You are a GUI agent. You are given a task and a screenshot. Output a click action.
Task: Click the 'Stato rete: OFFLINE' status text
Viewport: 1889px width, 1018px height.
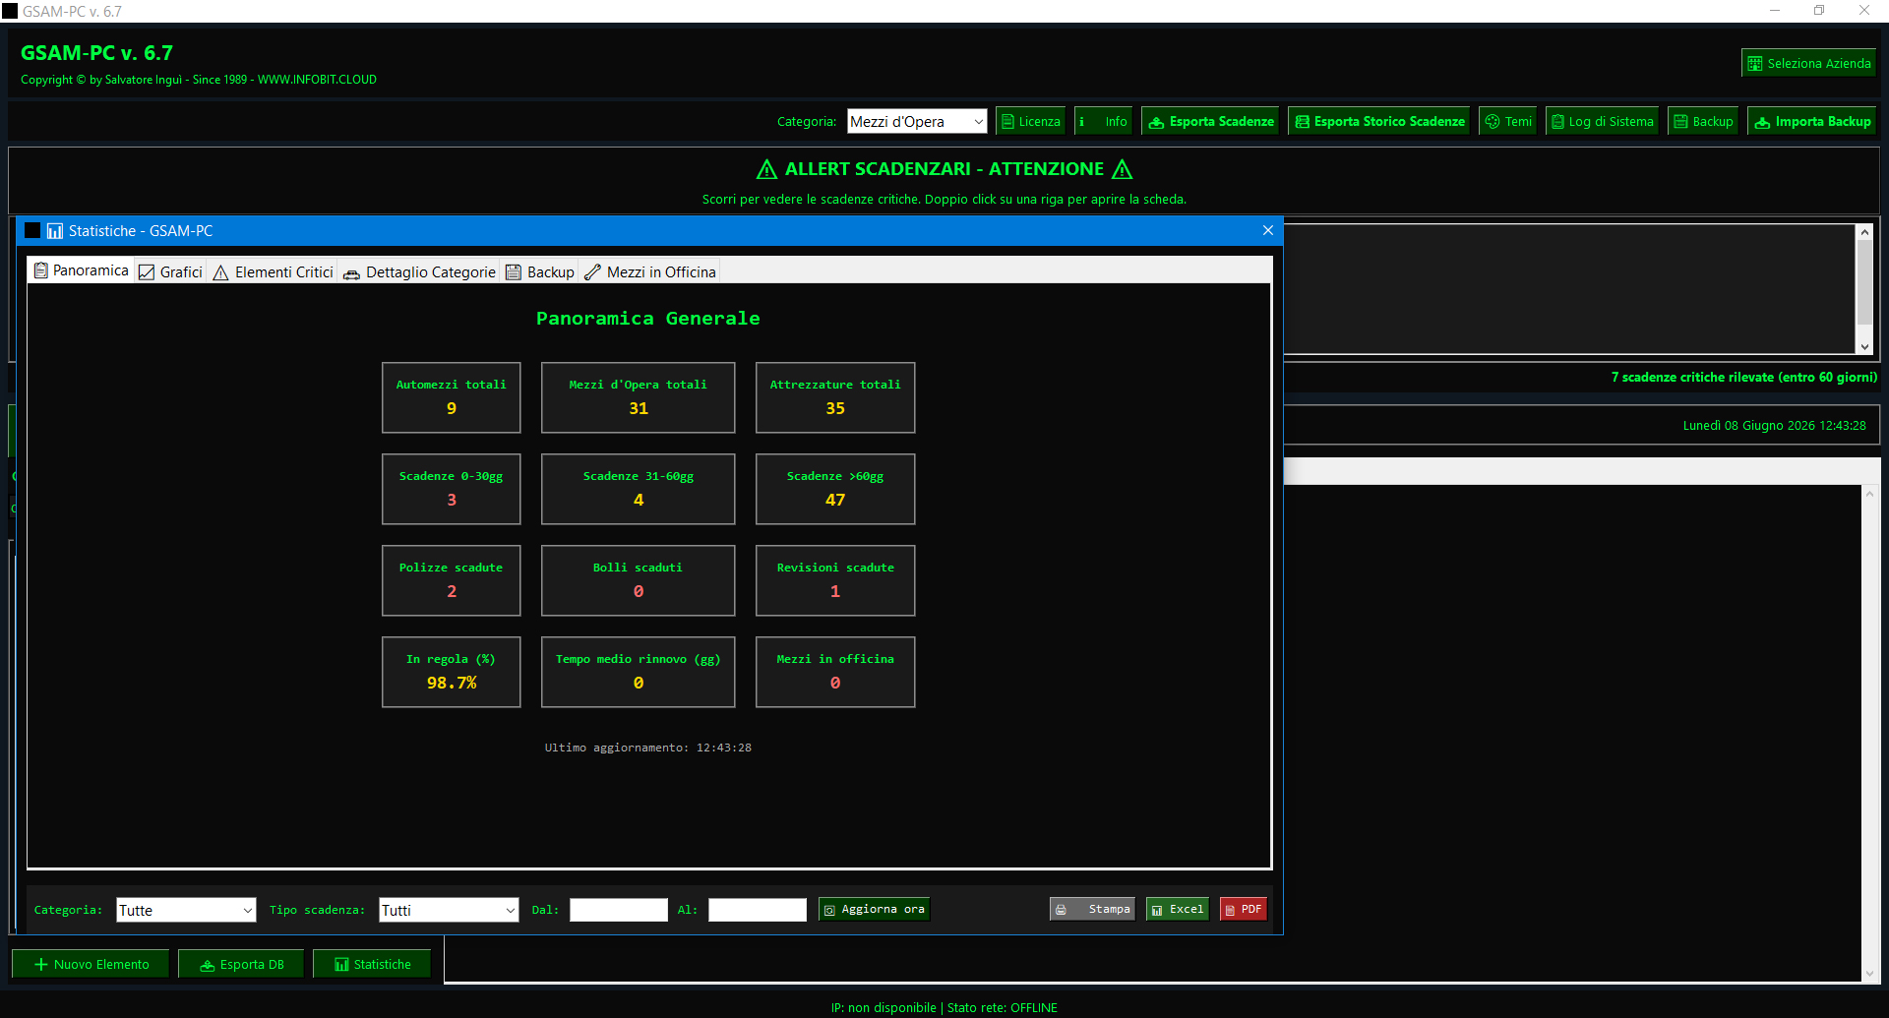[x=1003, y=1007]
